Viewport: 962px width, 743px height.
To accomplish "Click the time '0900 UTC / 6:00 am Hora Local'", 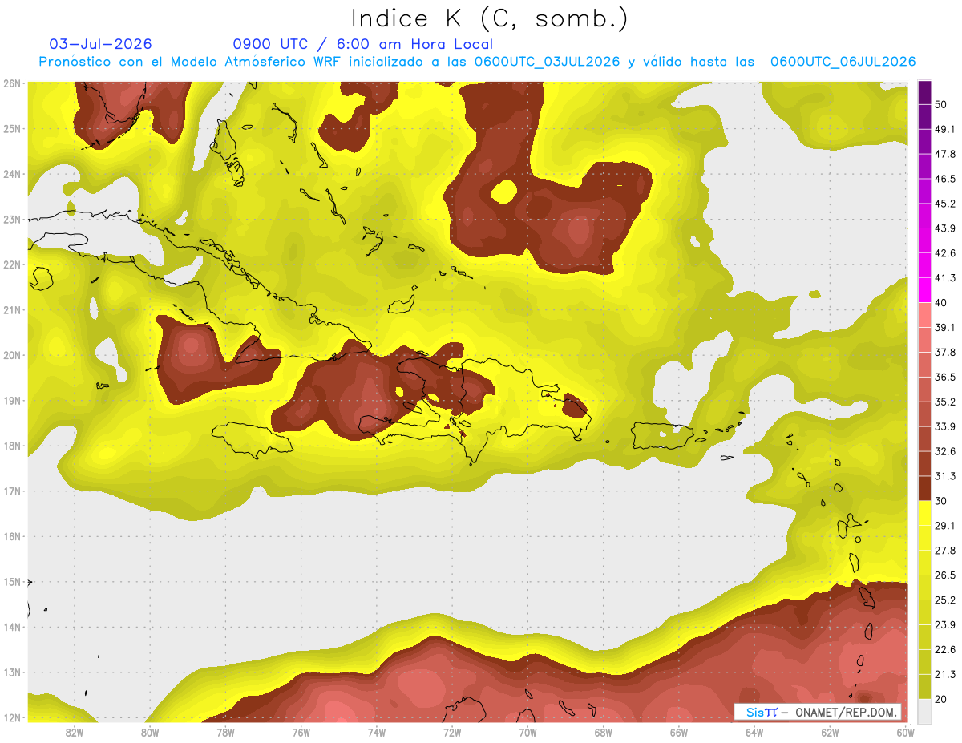I will point(363,44).
